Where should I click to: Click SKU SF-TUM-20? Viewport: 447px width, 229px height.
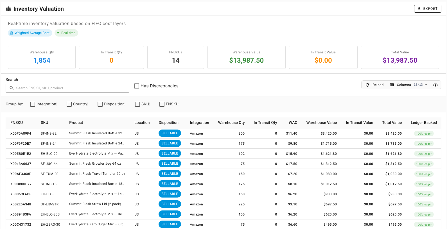click(49, 174)
